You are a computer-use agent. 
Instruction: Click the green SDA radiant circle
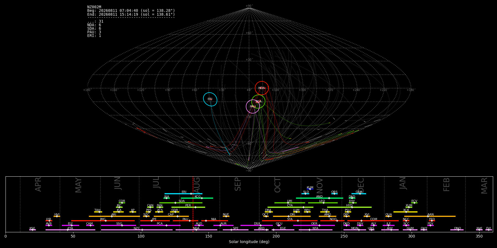pyautogui.click(x=258, y=101)
